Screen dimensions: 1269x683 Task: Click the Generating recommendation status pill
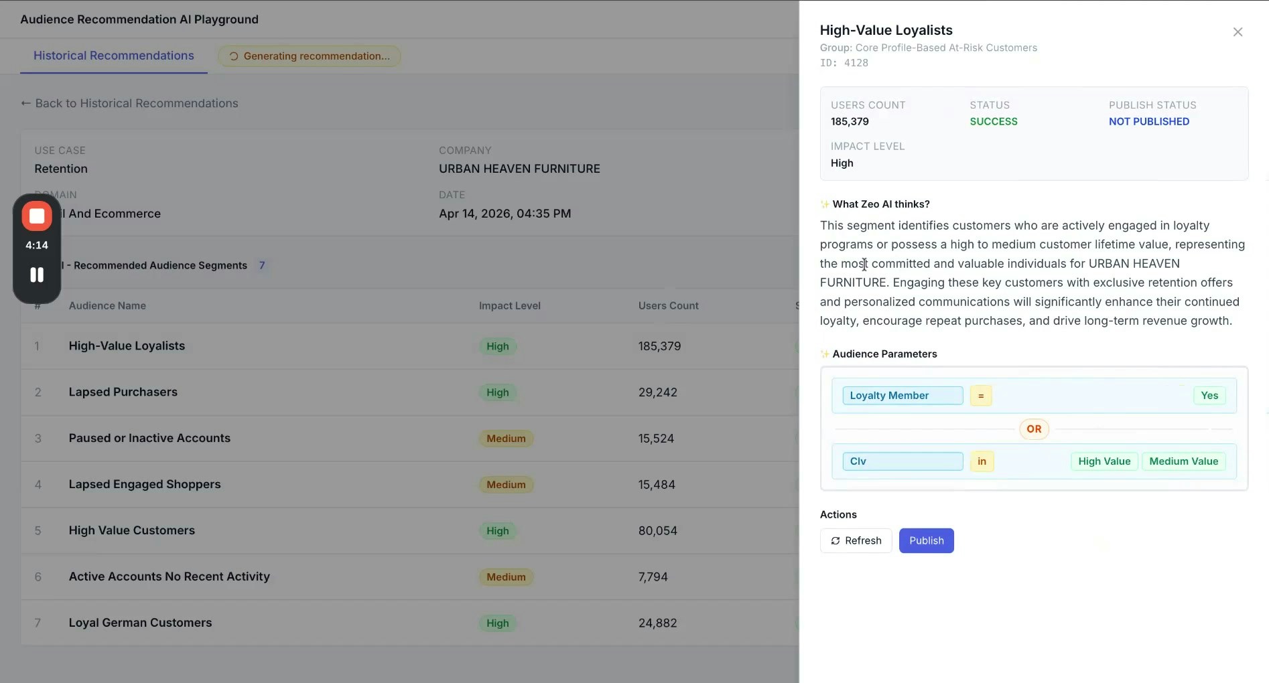tap(310, 56)
